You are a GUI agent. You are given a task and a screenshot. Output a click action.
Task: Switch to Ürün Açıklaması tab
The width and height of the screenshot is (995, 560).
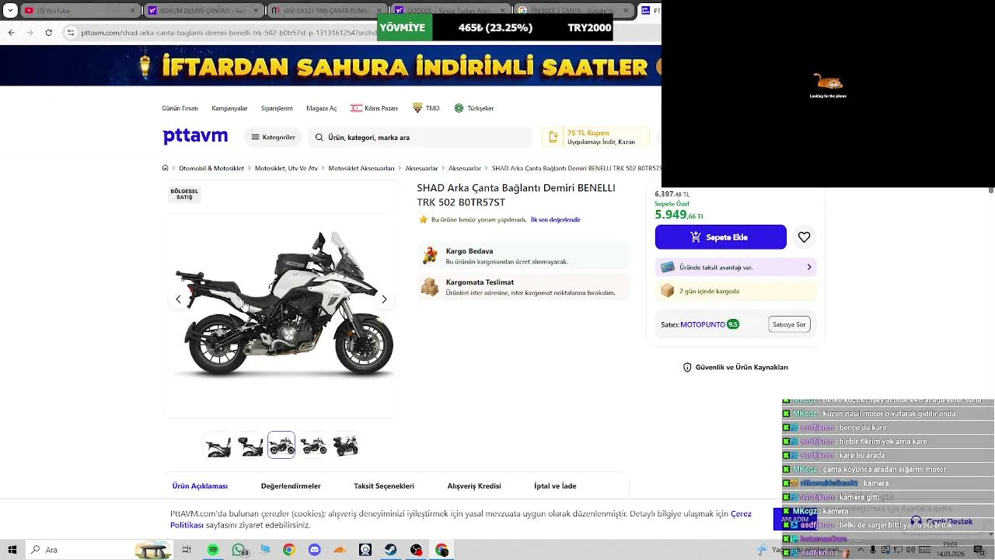(x=200, y=486)
